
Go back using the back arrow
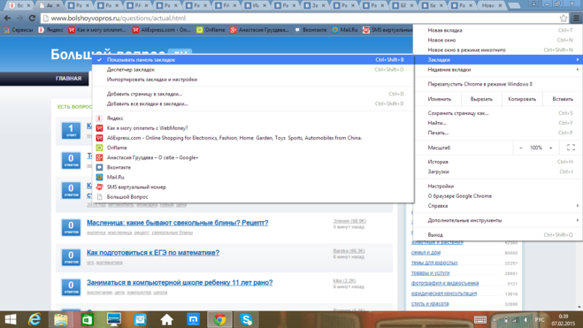[x=7, y=18]
